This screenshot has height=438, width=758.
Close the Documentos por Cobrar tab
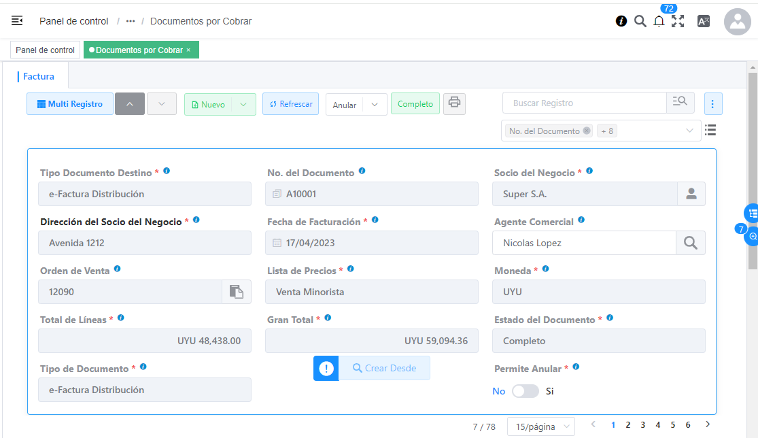(188, 50)
